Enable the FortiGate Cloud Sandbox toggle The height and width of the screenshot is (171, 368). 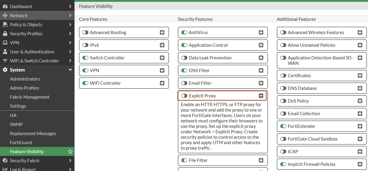[283, 139]
